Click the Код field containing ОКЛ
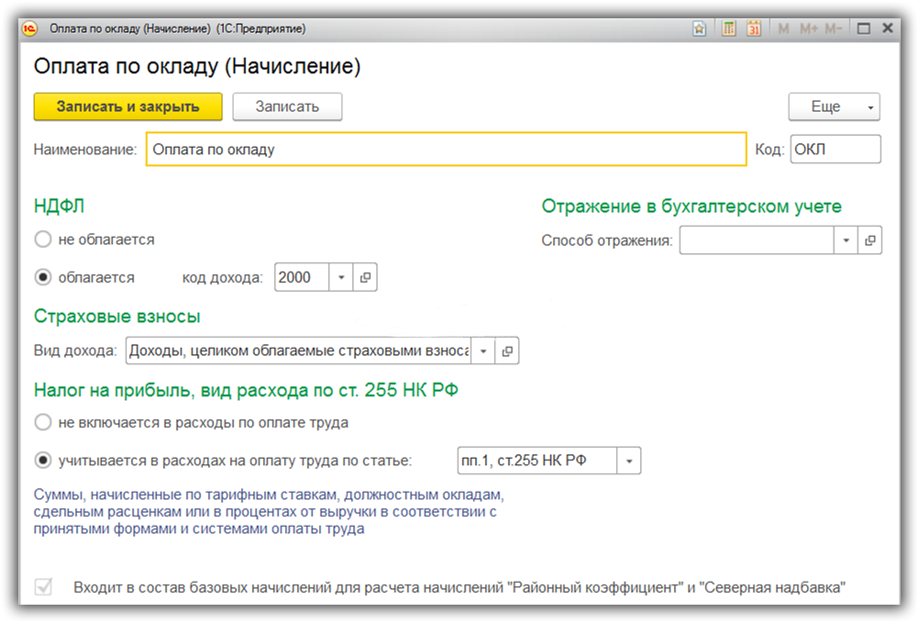This screenshot has height=623, width=919. [836, 150]
